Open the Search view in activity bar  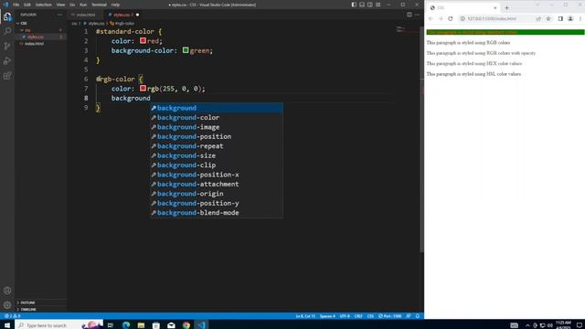(7, 31)
